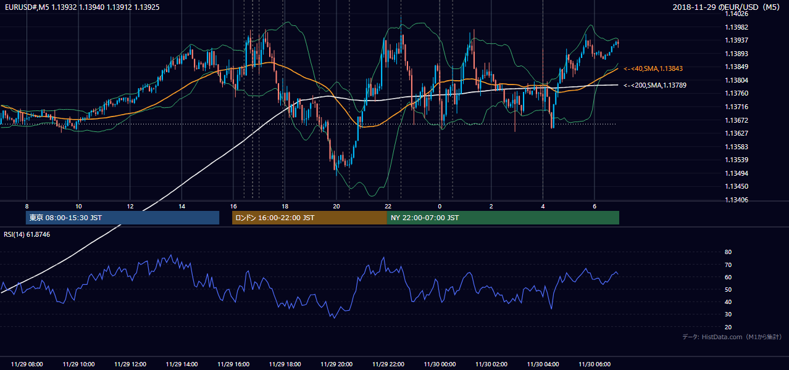Screen dimensions: 789x370
Task: Click price axis label 1.13760
Action: click(x=736, y=93)
